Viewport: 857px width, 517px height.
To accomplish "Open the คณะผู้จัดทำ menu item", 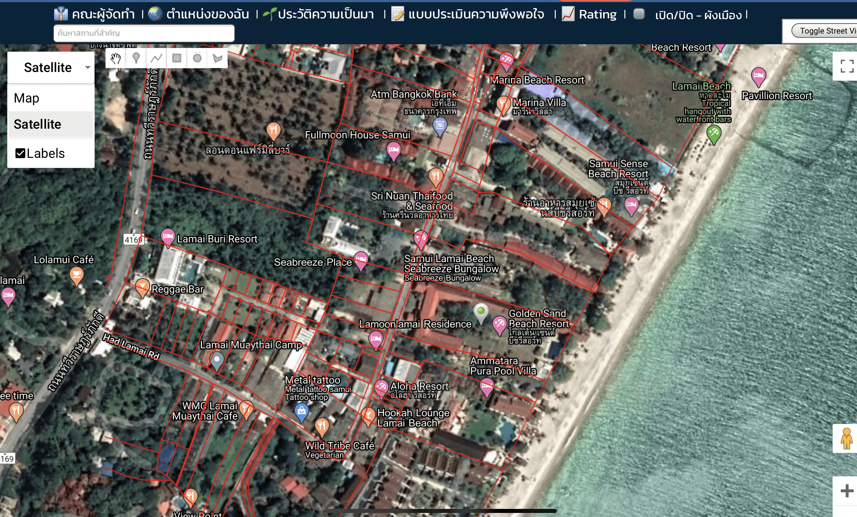I will point(103,14).
